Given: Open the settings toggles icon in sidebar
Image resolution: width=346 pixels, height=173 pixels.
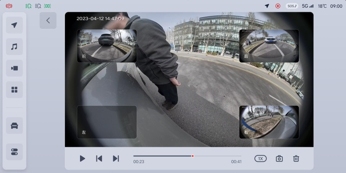Looking at the screenshot, I should tap(14, 151).
